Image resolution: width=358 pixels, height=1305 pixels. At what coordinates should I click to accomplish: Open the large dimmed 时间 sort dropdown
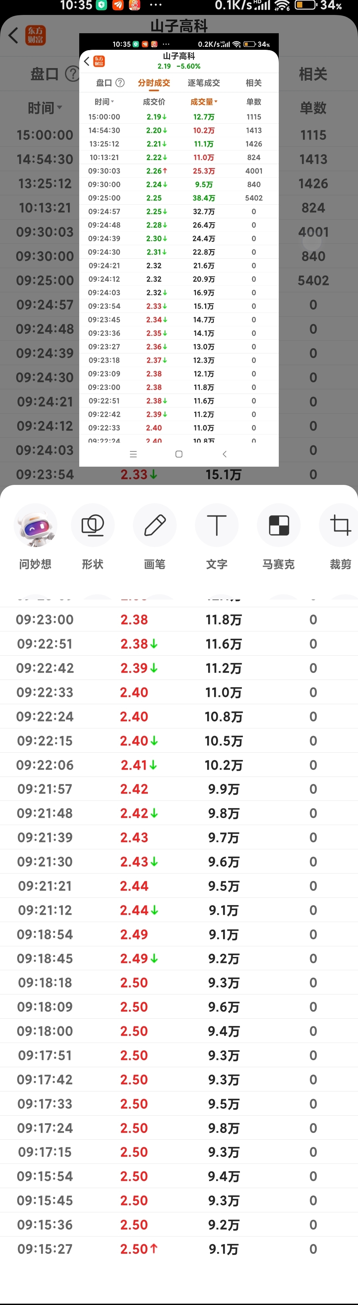45,108
